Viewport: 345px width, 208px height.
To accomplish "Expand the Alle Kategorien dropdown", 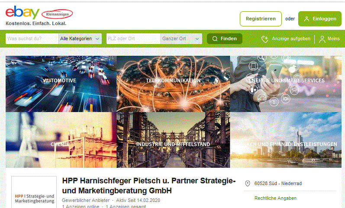I will [x=80, y=38].
